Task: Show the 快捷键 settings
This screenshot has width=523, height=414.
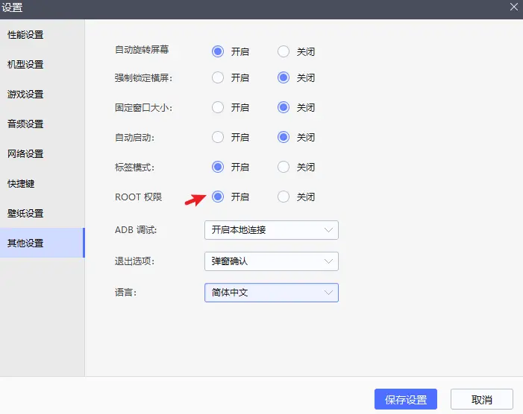Action: coord(43,183)
